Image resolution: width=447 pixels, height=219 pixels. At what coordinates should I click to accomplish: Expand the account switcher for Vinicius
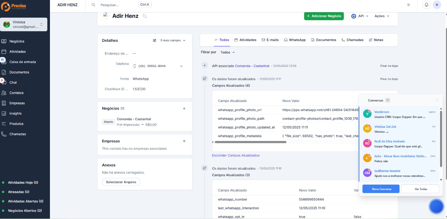pyautogui.click(x=42, y=24)
